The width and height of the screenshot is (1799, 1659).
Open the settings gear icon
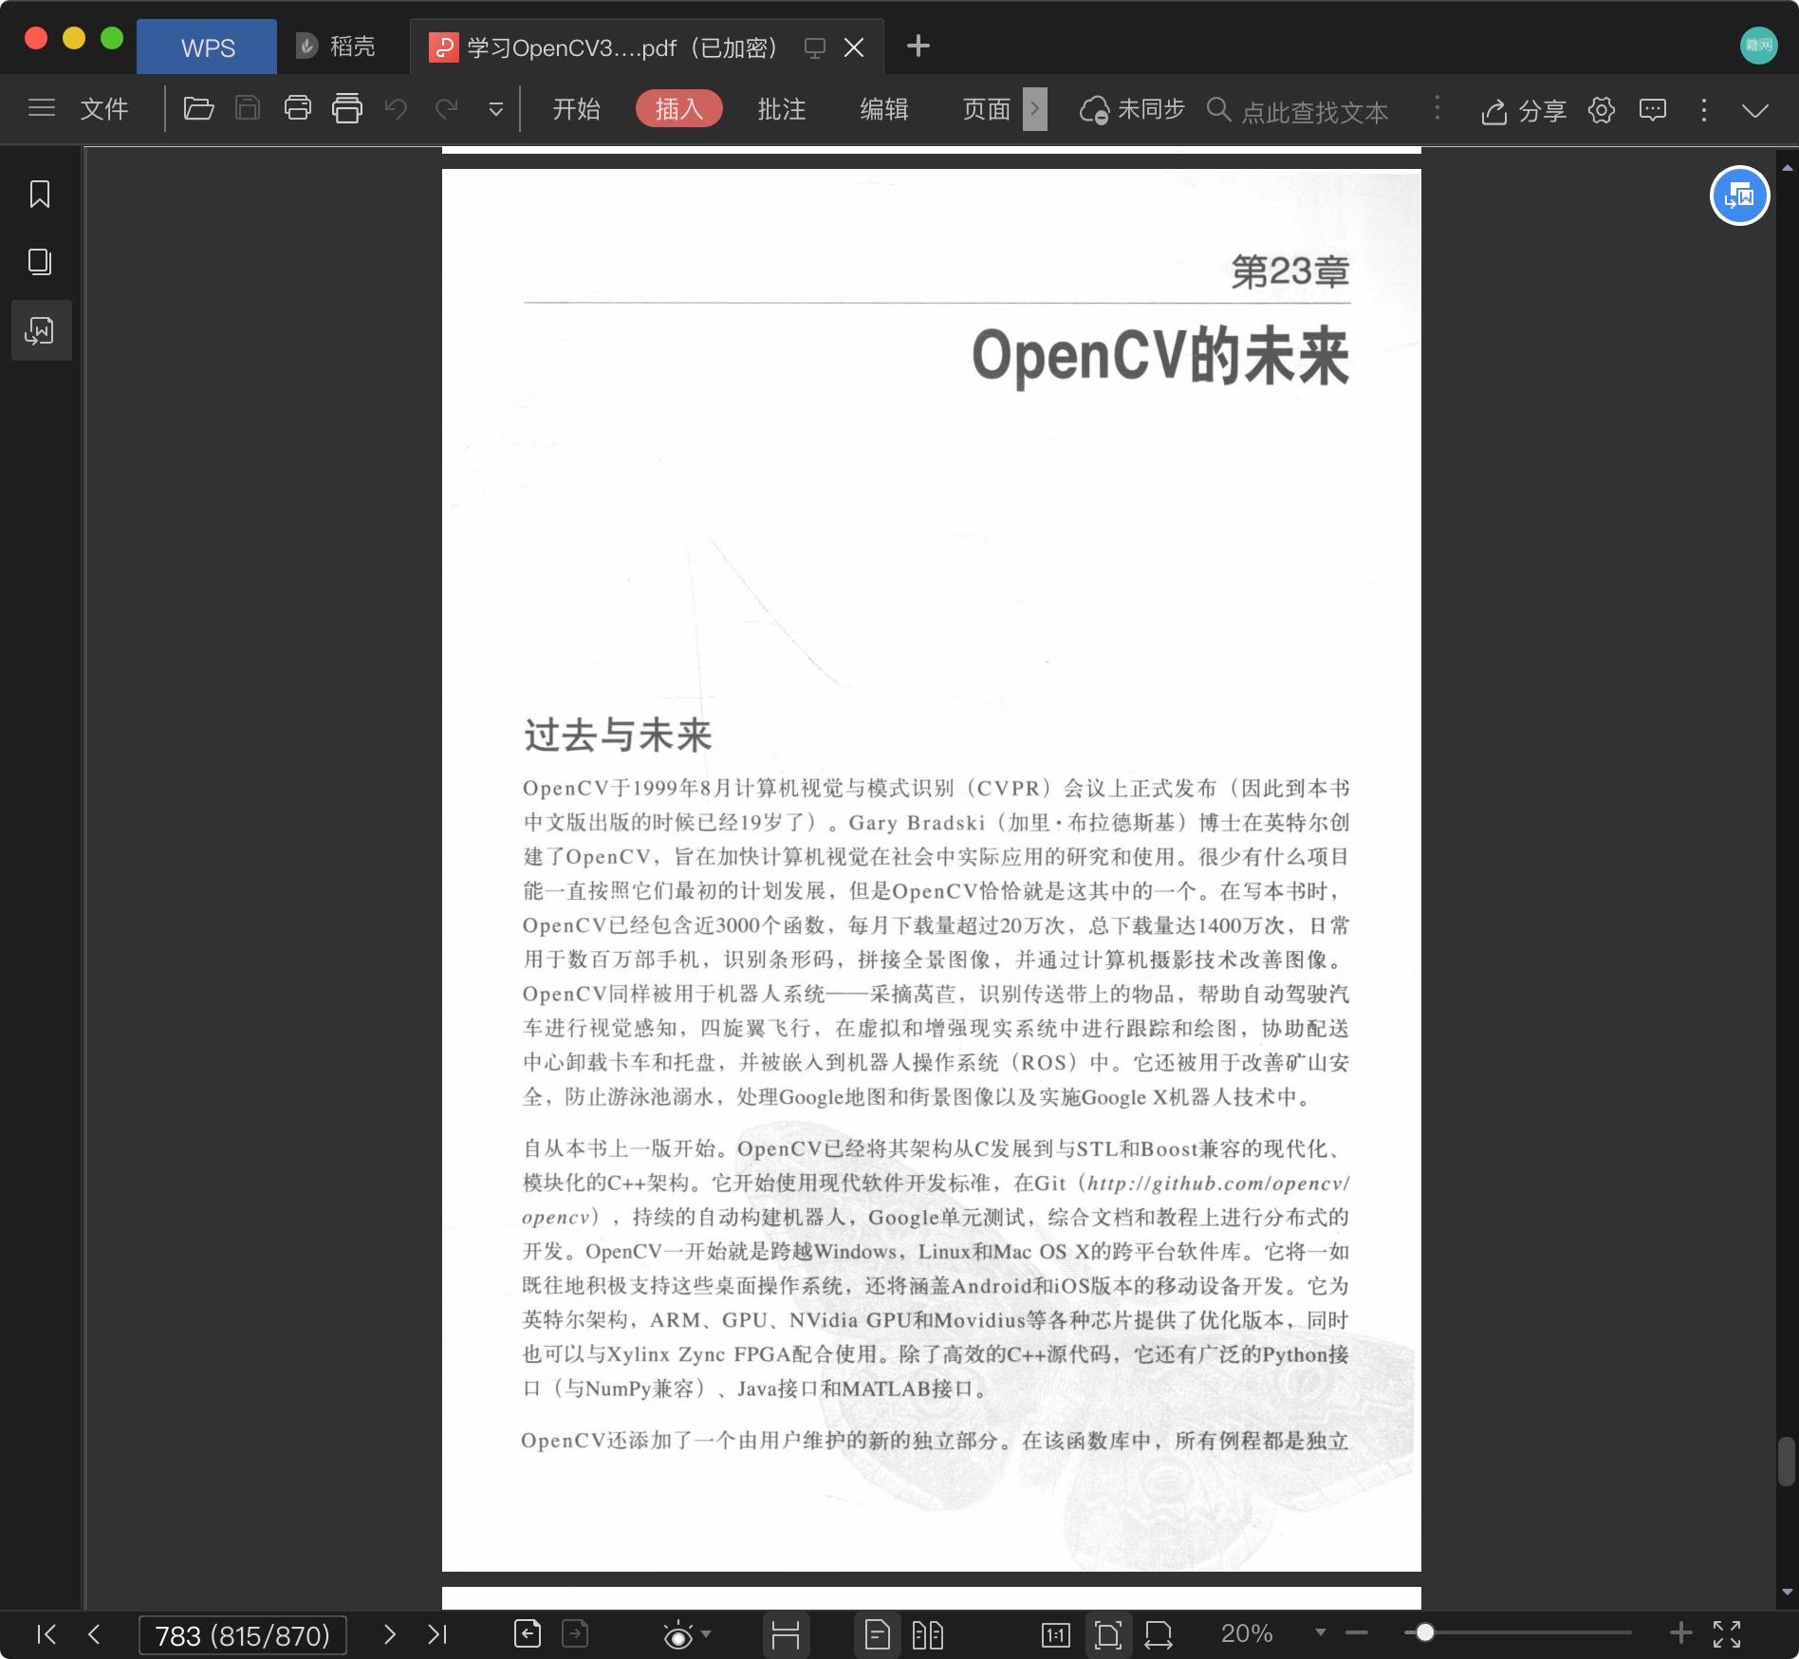(1602, 110)
